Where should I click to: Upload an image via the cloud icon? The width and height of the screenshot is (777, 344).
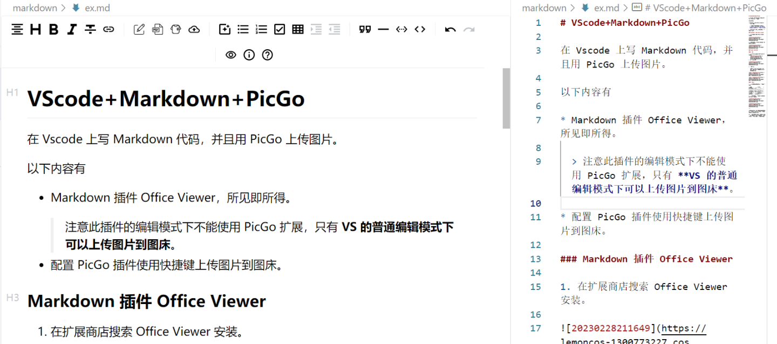click(x=194, y=29)
